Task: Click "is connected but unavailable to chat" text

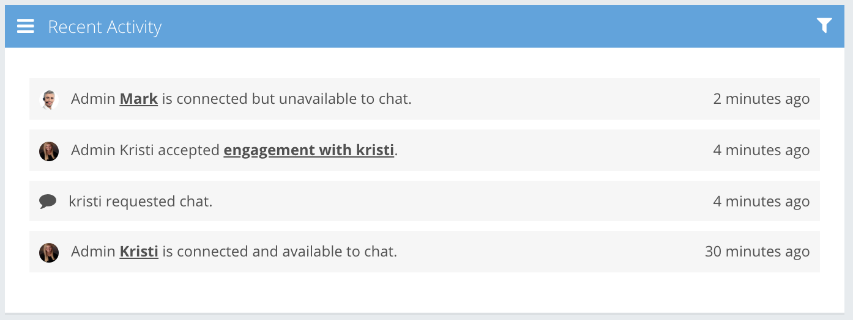Action: pyautogui.click(x=286, y=99)
